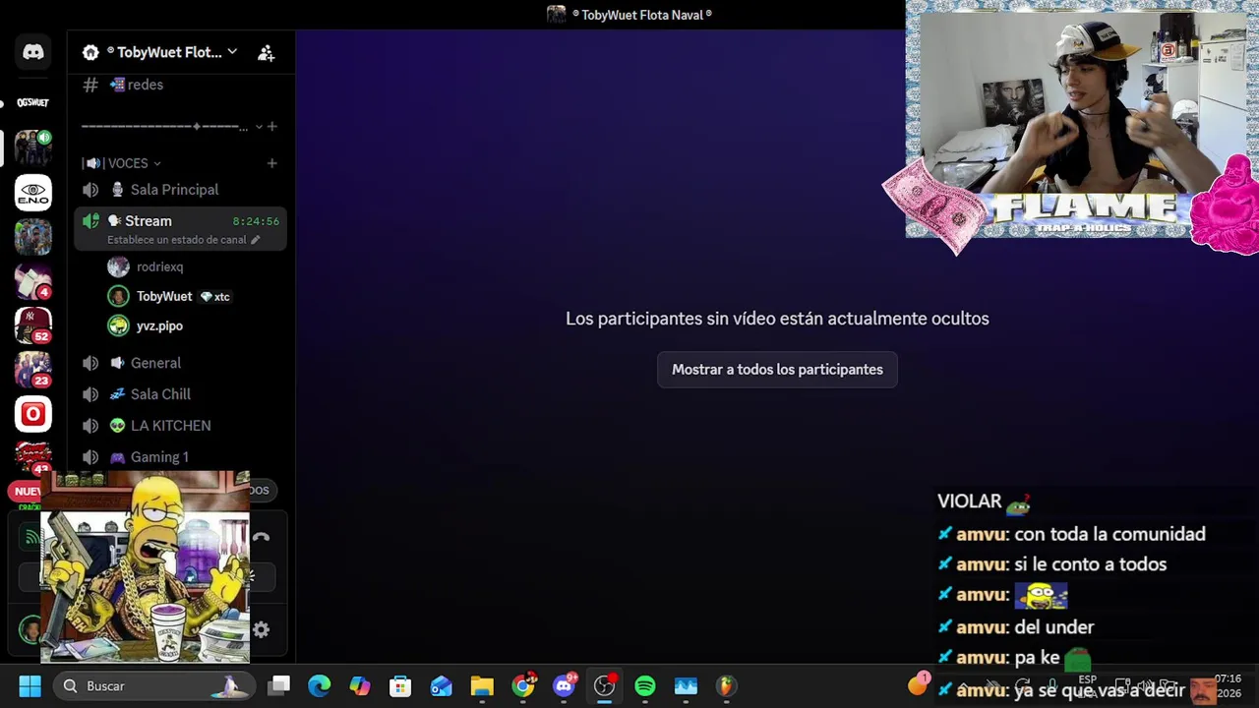This screenshot has width=1259, height=708.
Task: Launch Microsoft Edge from taskbar
Action: point(319,686)
